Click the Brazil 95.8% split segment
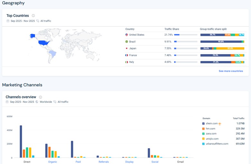The image size is (251, 164). tap(221, 42)
